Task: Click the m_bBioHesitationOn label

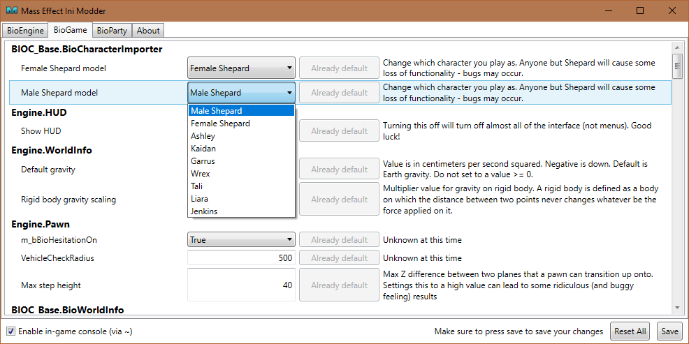Action: 59,240
